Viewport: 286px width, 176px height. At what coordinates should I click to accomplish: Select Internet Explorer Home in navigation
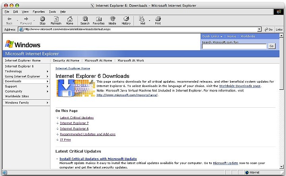(x=23, y=60)
